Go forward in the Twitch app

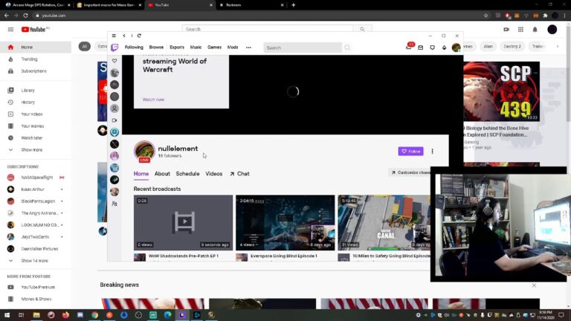pyautogui.click(x=132, y=36)
